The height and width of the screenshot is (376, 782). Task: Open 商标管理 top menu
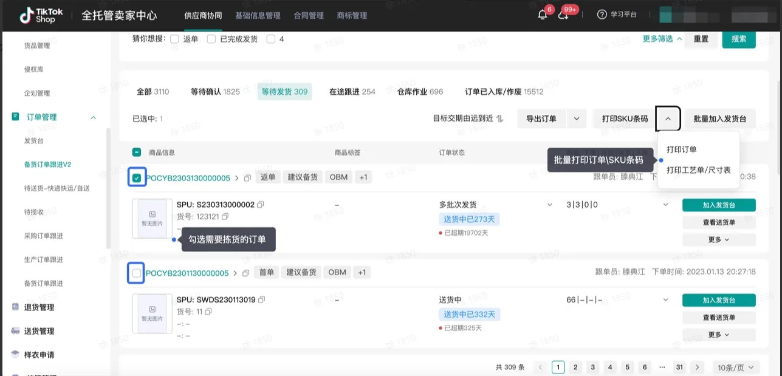click(x=352, y=15)
